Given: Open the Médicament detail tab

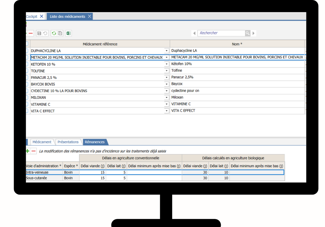Looking at the screenshot, I should [42, 142].
